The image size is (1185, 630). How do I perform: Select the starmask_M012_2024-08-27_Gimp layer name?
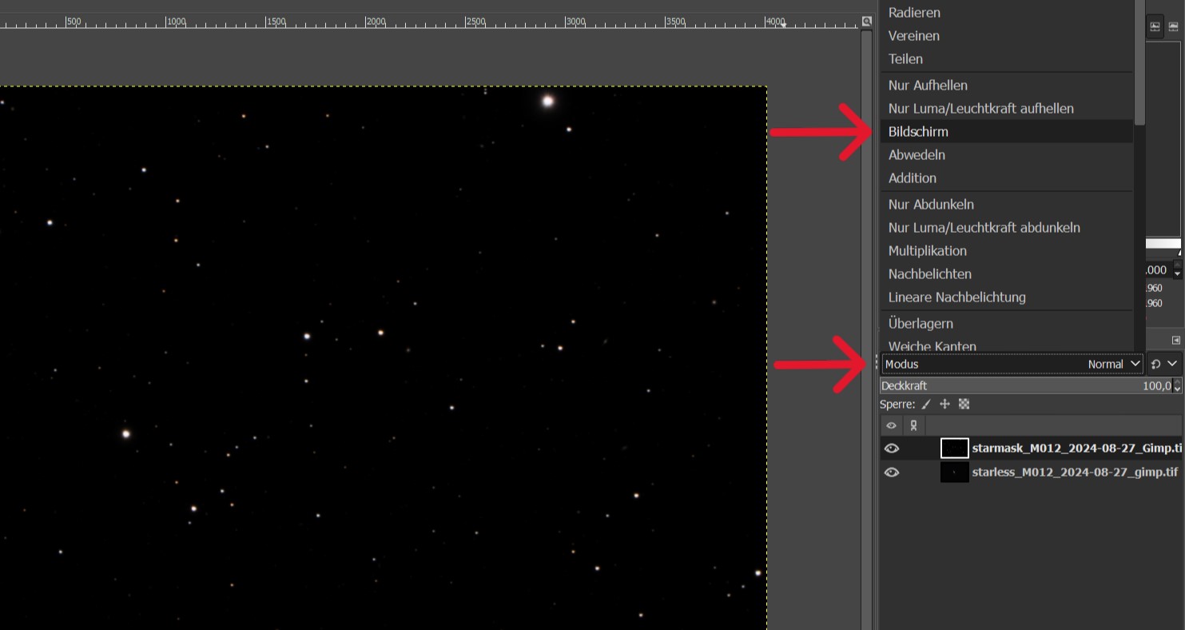pos(1077,448)
